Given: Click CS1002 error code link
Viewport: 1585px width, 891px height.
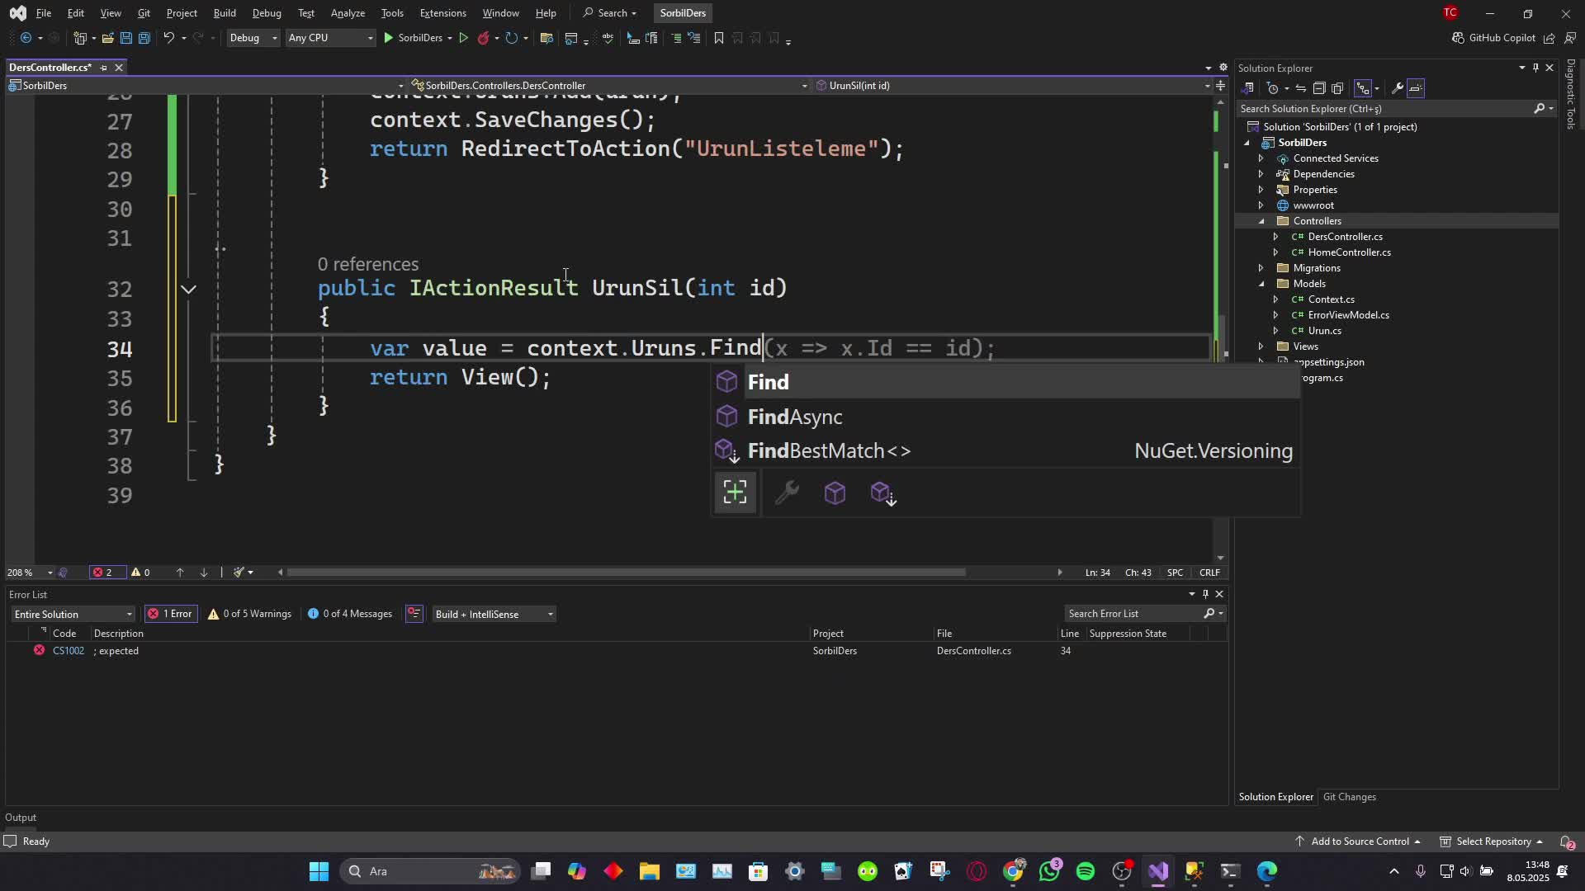Looking at the screenshot, I should [69, 651].
